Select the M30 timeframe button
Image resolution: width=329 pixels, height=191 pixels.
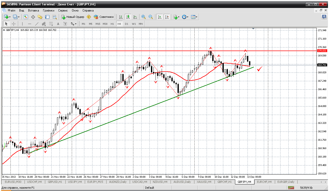(105, 24)
